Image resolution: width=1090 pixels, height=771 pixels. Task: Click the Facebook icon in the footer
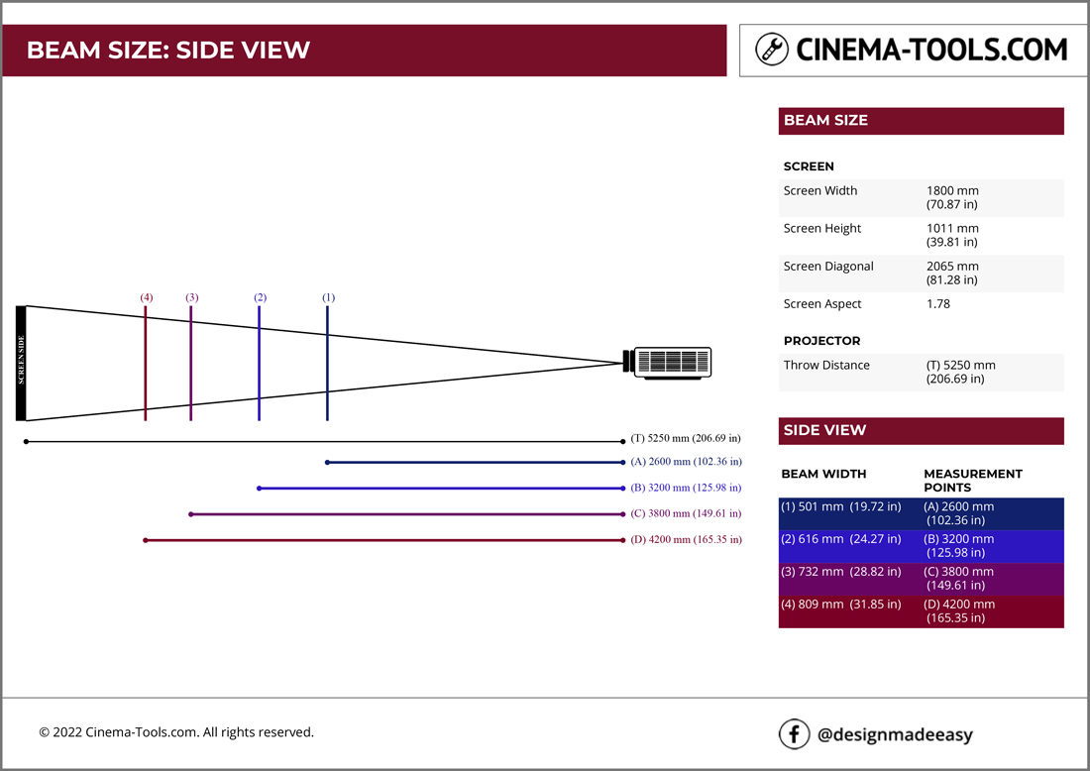(x=794, y=733)
